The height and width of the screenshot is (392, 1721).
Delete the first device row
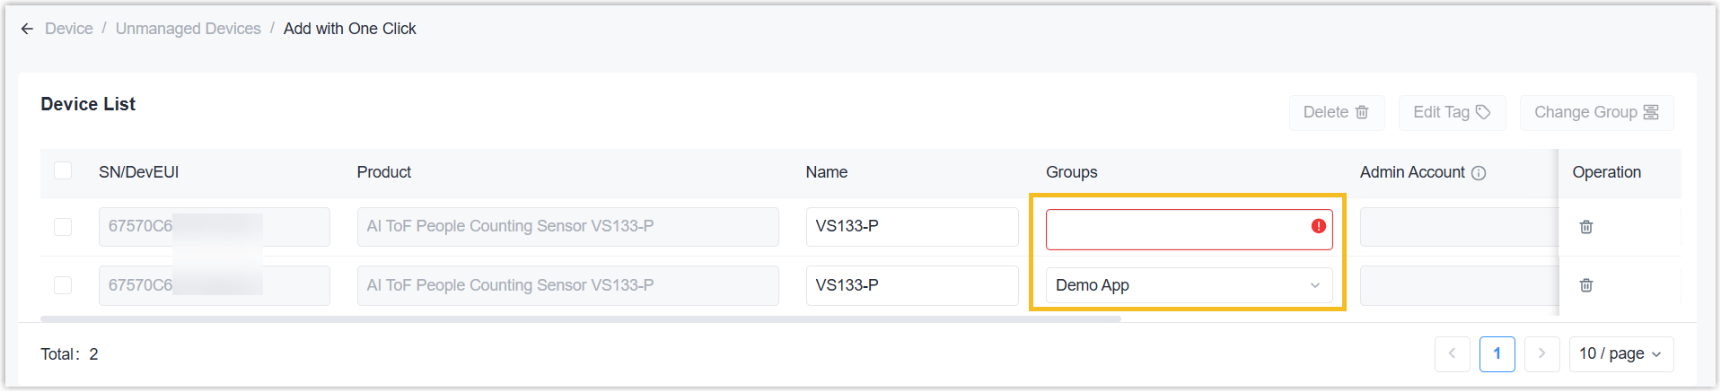pos(1585,227)
